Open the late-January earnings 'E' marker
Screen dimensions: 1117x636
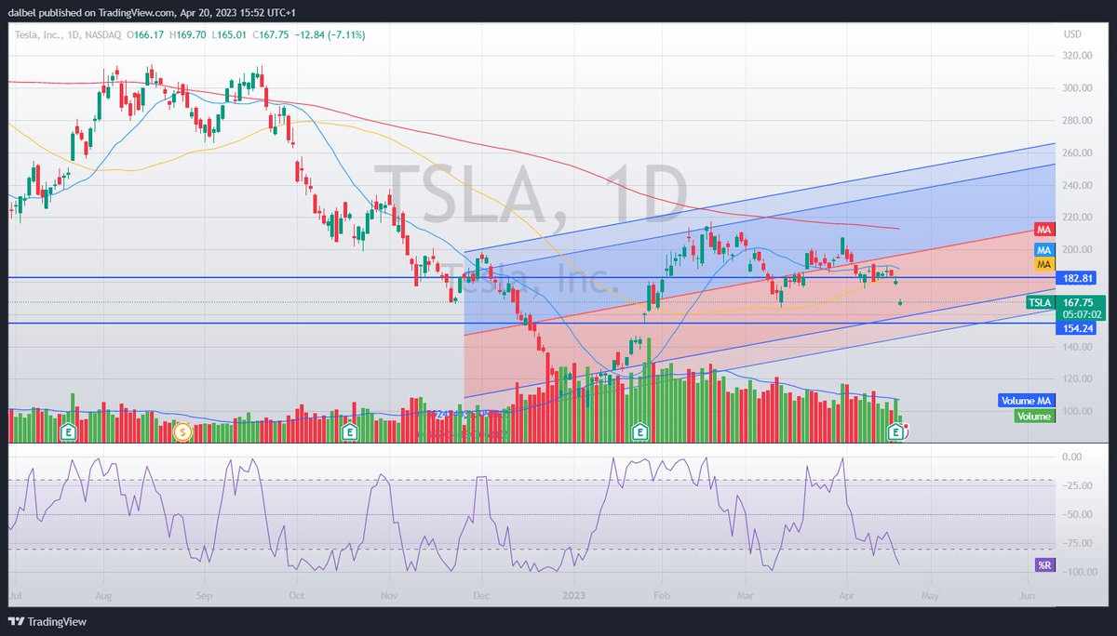(x=640, y=431)
